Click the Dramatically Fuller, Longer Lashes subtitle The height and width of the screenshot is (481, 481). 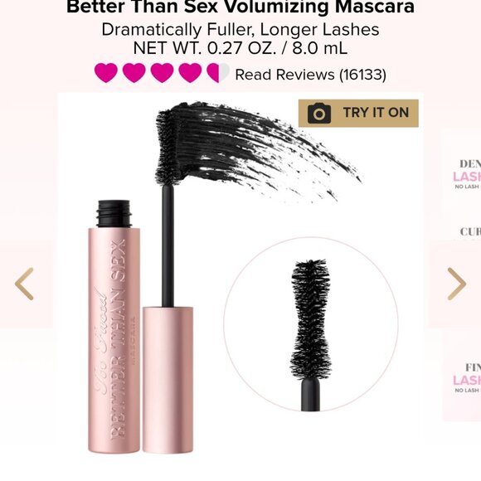coord(240,30)
